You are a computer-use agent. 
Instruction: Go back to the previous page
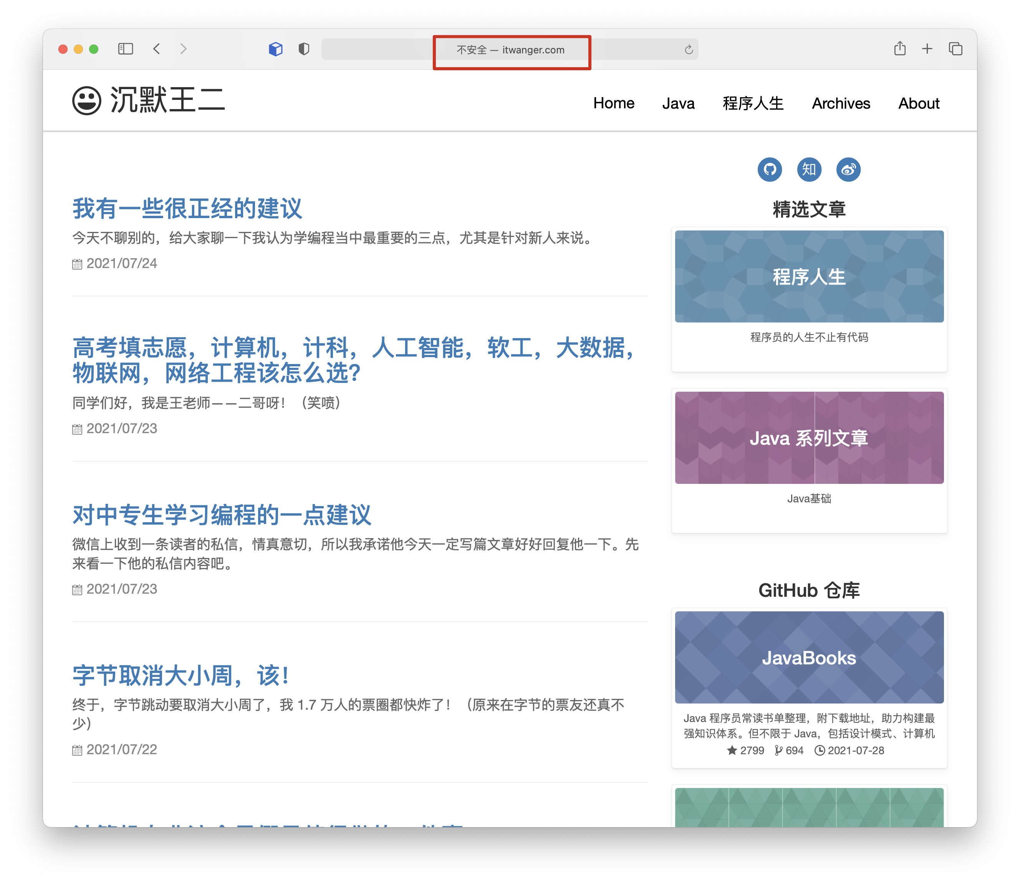157,49
